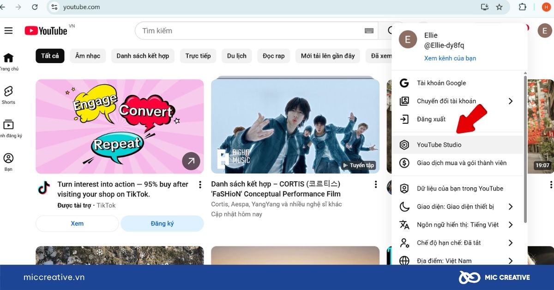Click the dollar purchases icon

404,163
